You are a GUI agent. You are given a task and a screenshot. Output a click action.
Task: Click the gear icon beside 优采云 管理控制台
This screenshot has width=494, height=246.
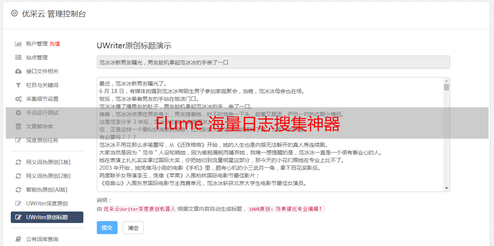pos(14,13)
